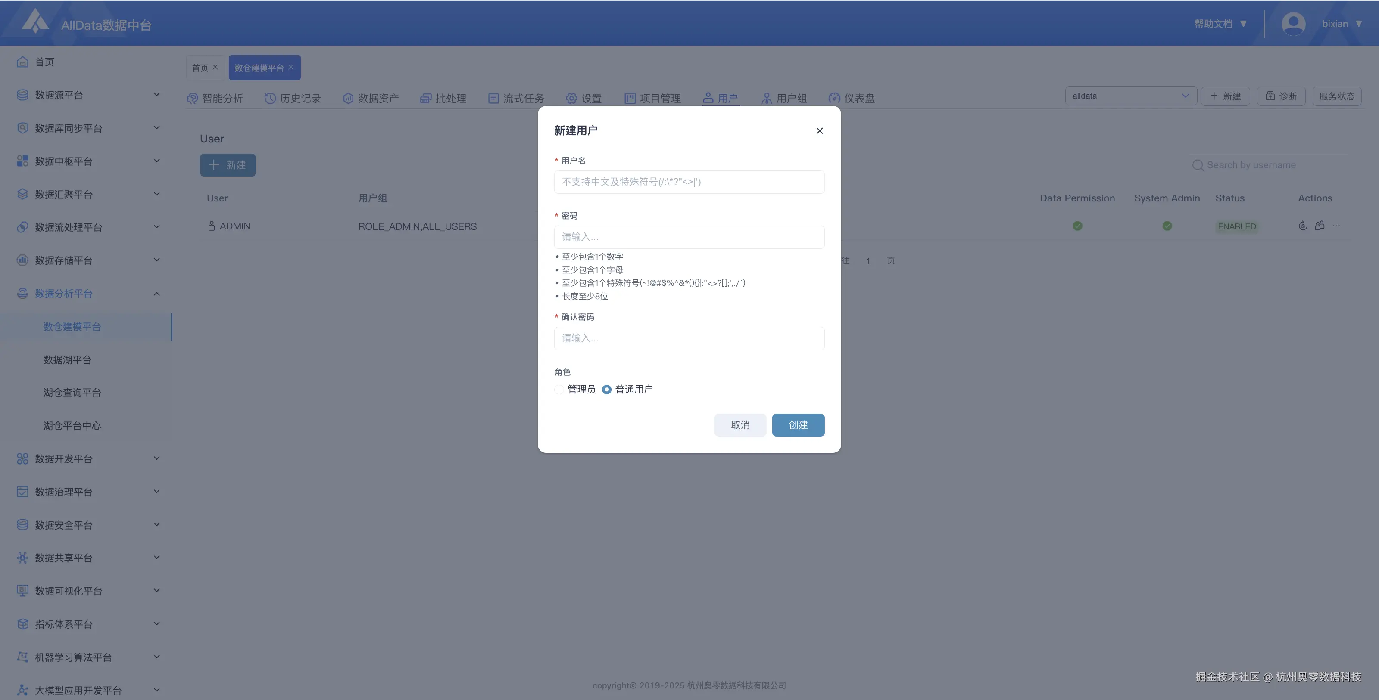Click the 首页 home icon in sidebar
Image resolution: width=1379 pixels, height=700 pixels.
pos(22,62)
